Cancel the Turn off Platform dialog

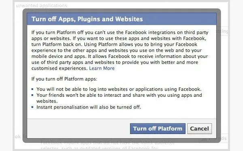(199, 129)
